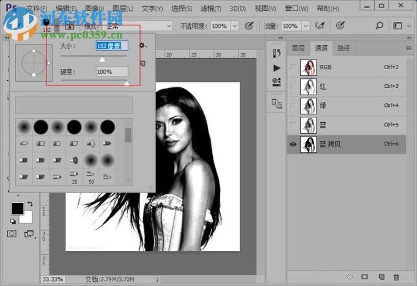The width and height of the screenshot is (417, 286).
Task: Open the 滤镜(T) menu
Action: click(210, 9)
